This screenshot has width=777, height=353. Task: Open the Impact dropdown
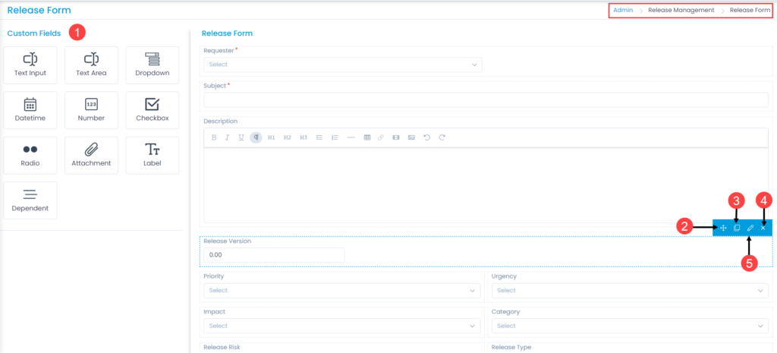[x=342, y=326]
